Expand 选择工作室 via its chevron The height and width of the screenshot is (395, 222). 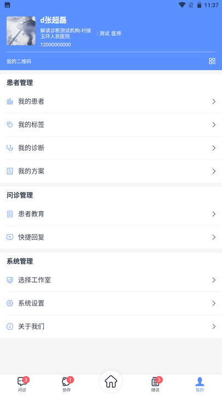click(214, 280)
